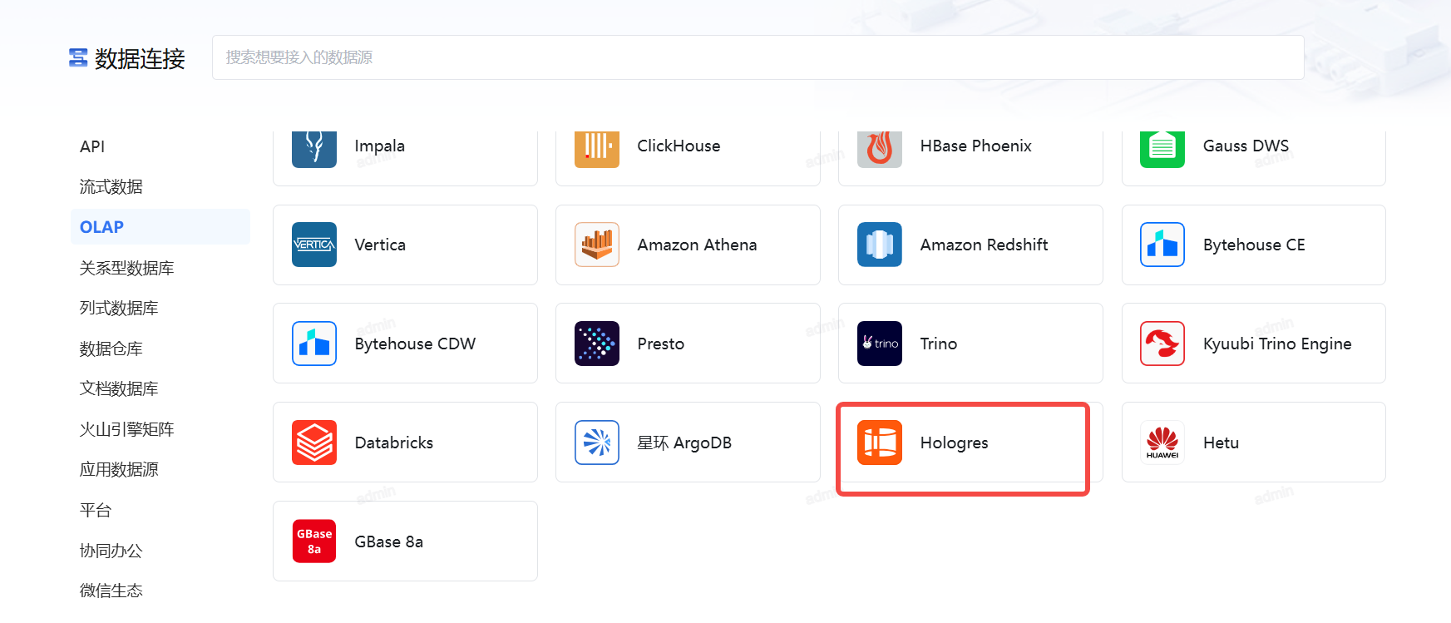Click the Kyuubi Trino Engine icon

click(x=1162, y=344)
